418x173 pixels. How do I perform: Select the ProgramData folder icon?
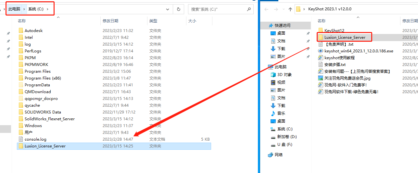click(x=21, y=85)
